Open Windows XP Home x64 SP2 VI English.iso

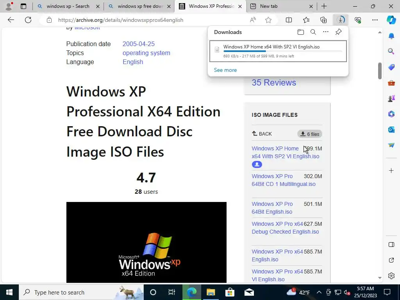(x=285, y=152)
